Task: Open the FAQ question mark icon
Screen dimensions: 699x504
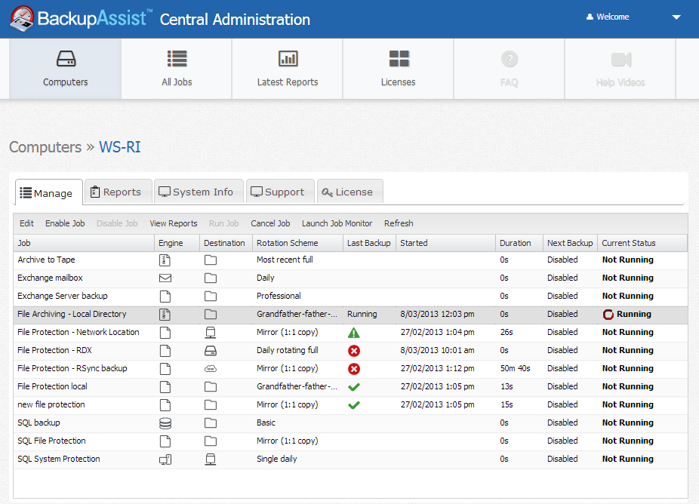Action: coord(510,59)
